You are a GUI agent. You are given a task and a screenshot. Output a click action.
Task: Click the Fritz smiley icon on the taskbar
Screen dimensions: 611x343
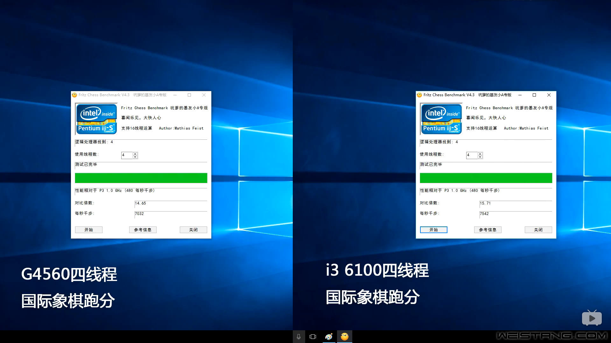(x=345, y=337)
